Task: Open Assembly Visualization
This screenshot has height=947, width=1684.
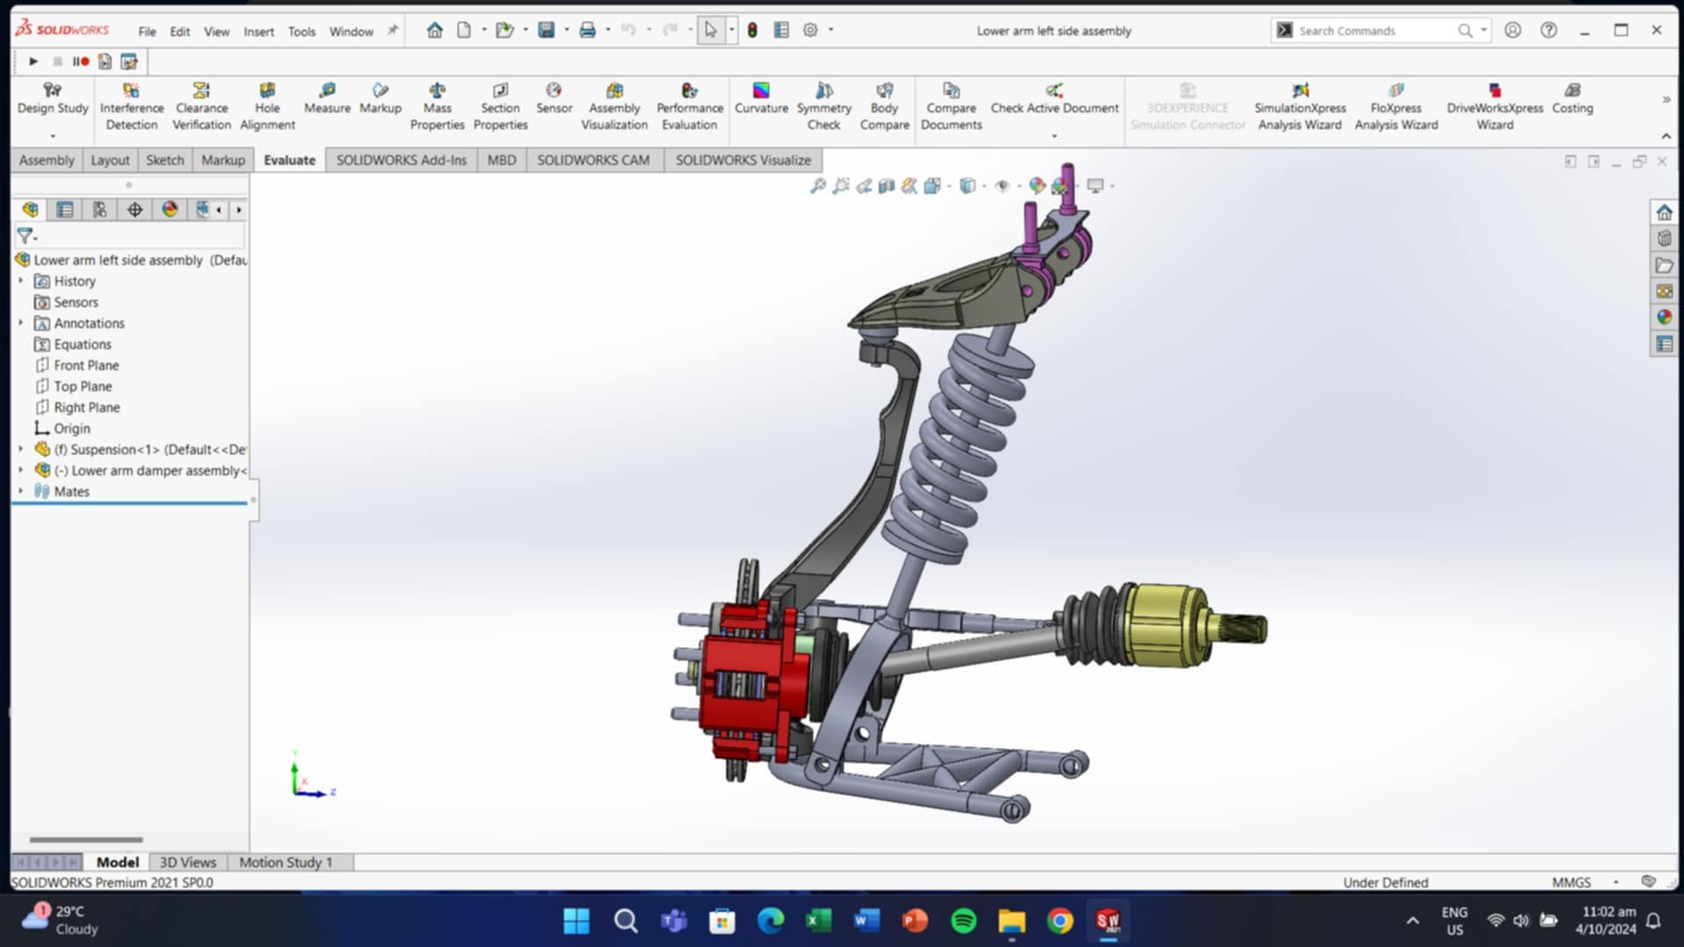Action: pos(614,106)
